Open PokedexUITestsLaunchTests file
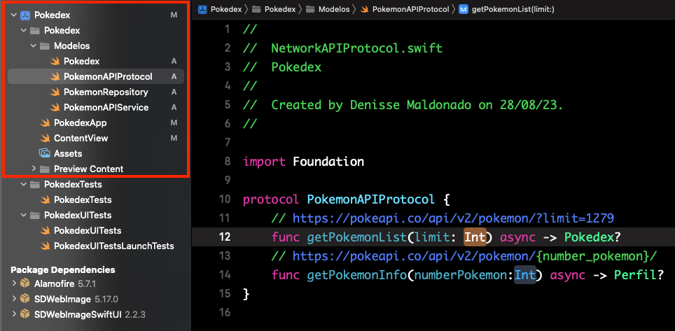 tap(113, 246)
